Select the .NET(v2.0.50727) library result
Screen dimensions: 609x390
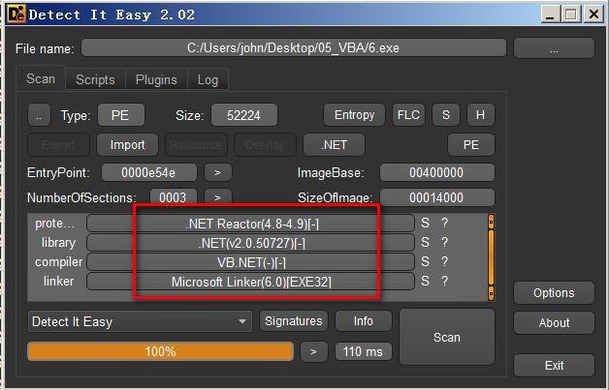point(250,243)
